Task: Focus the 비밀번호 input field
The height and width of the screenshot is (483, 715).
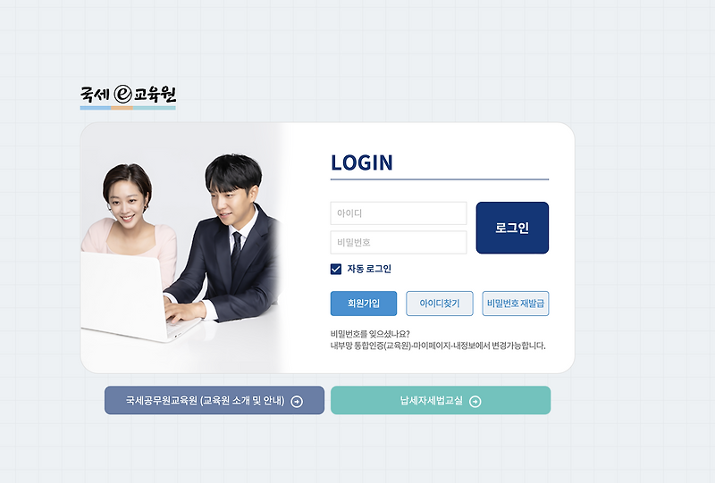Action: (399, 243)
